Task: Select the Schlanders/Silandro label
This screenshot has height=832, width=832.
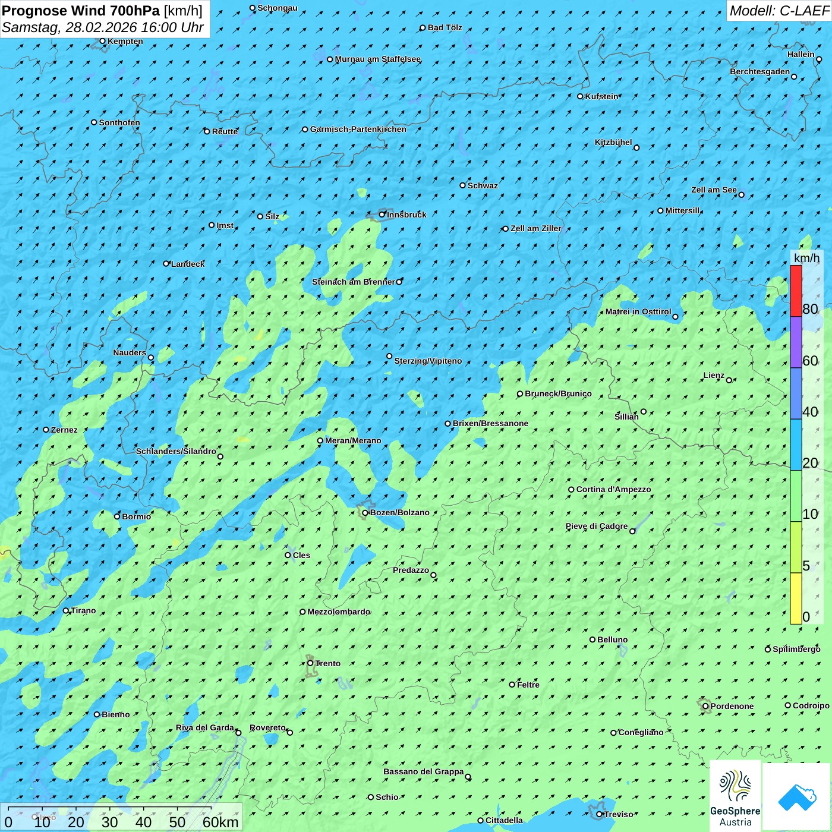Action: click(x=176, y=451)
